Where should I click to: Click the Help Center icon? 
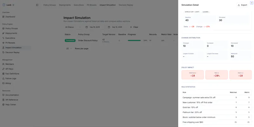(3, 105)
